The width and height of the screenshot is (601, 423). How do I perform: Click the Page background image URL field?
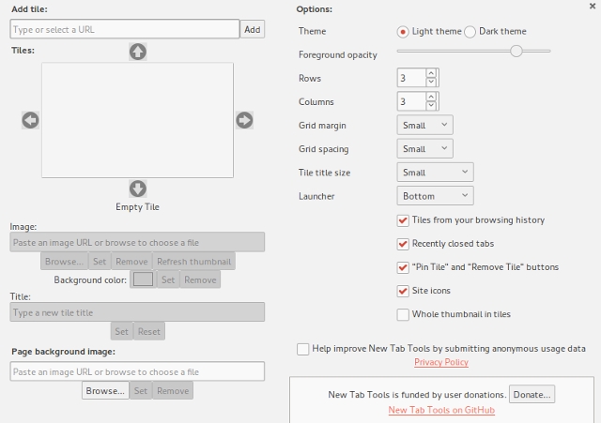[x=137, y=371]
